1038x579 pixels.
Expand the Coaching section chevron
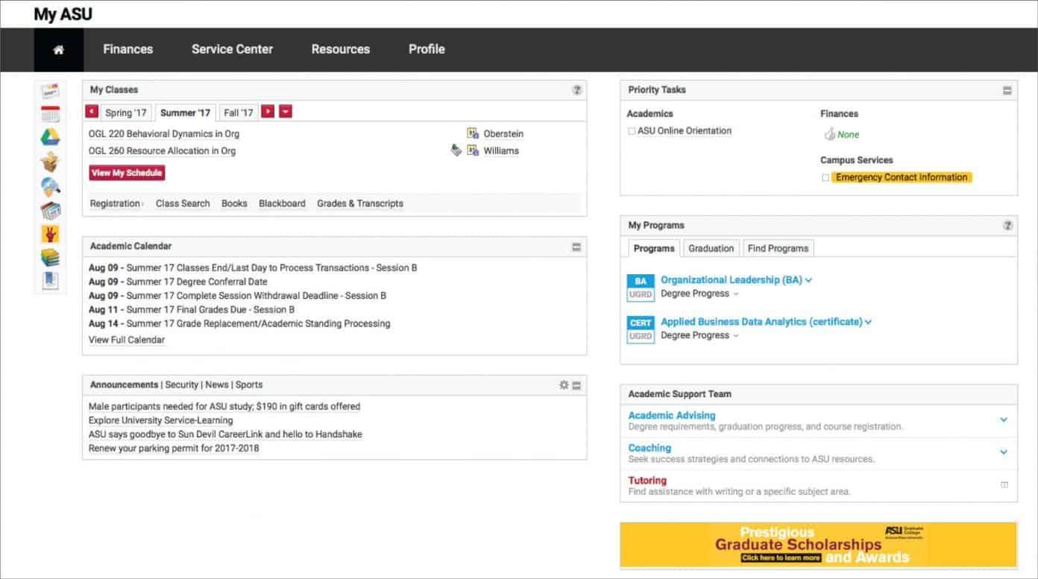pos(1004,452)
